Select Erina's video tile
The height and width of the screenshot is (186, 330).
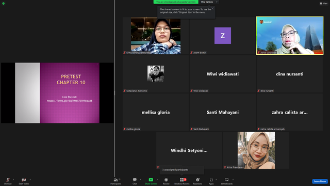click(156, 36)
